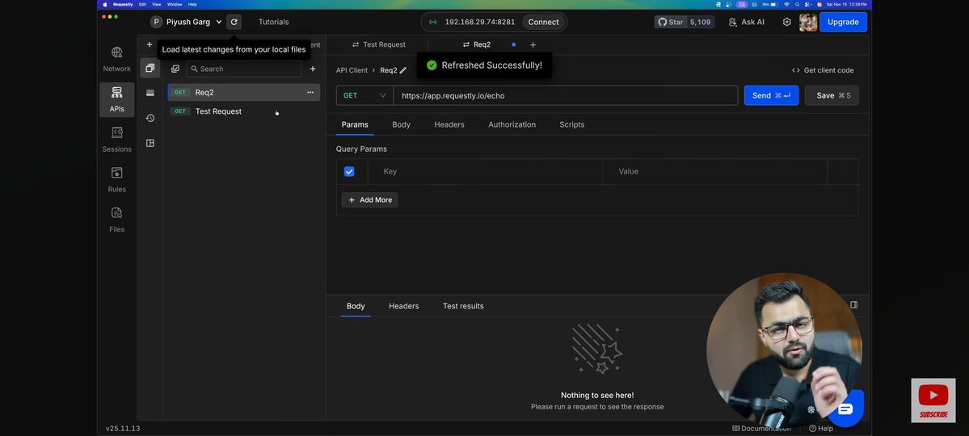This screenshot has width=969, height=436.
Task: Select Test Request in the list
Action: click(244, 111)
